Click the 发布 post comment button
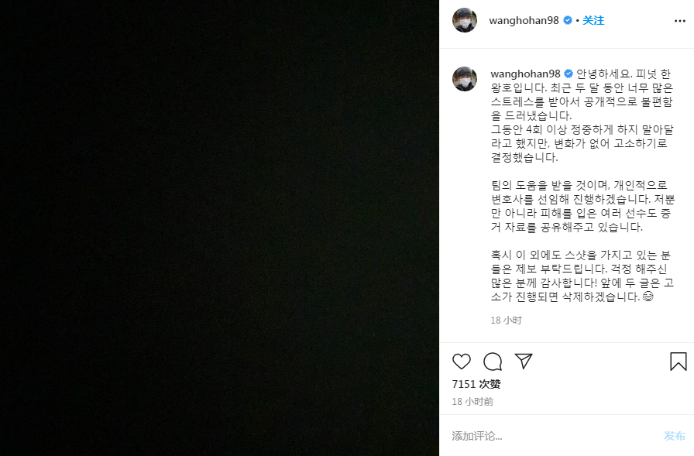This screenshot has height=456, width=694. pos(675,436)
